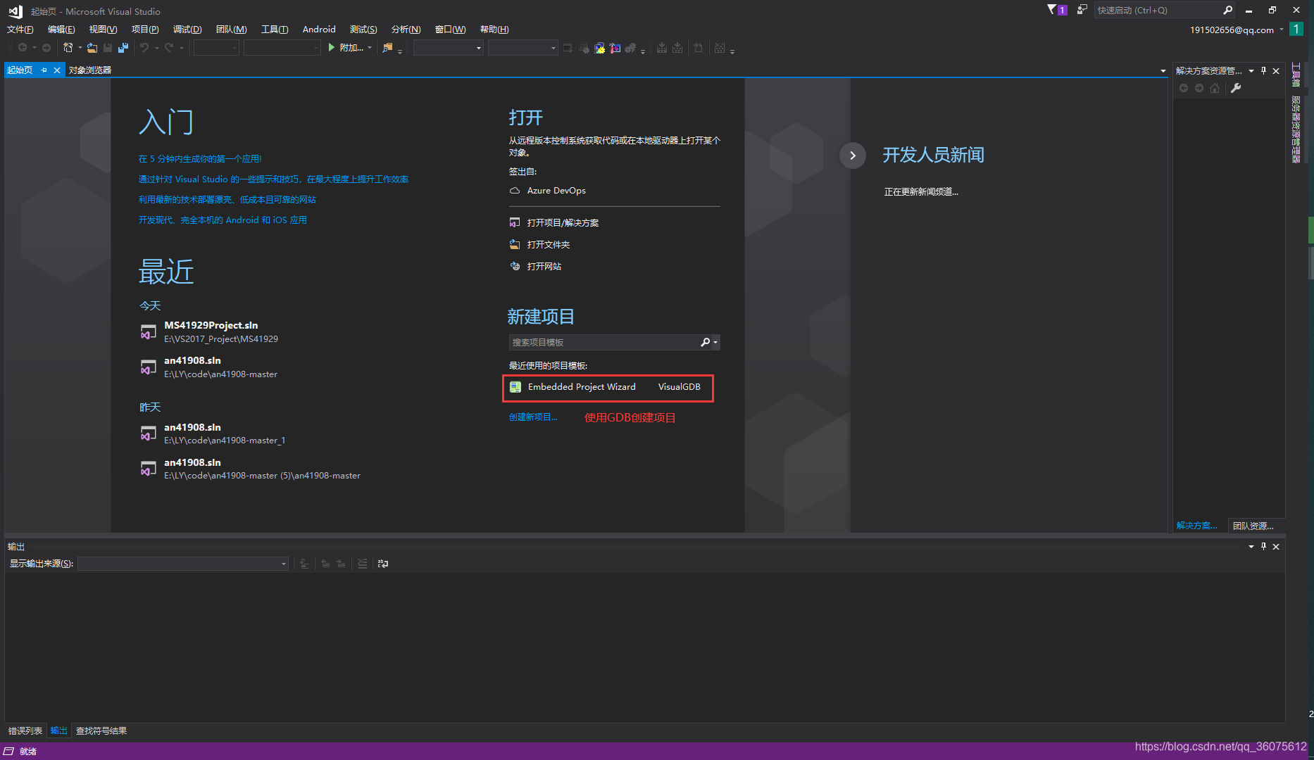1314x760 pixels.
Task: Open the template search options dropdown arrow
Action: click(715, 342)
